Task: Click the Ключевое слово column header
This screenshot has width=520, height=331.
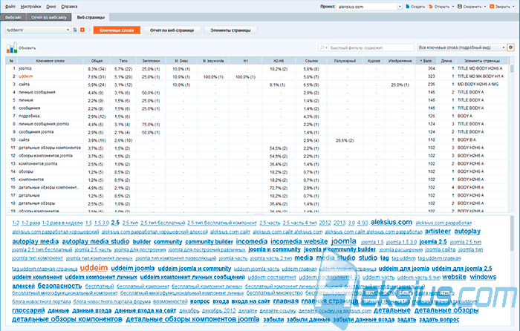Action: tap(51, 61)
